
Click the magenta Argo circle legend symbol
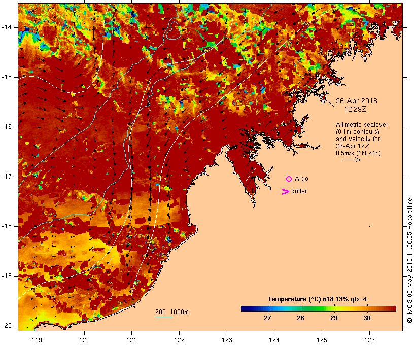289,179
